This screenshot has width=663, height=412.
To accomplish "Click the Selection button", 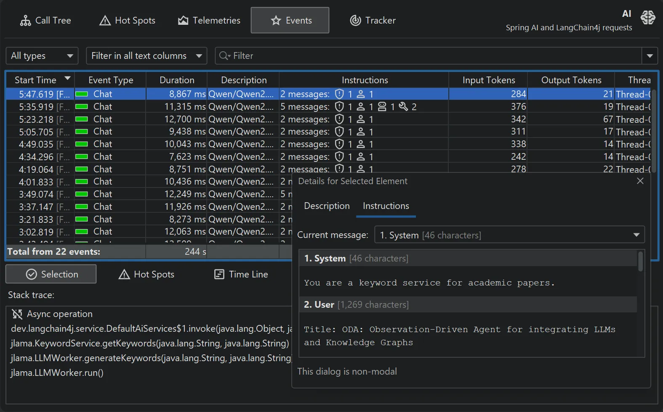I will [x=51, y=274].
